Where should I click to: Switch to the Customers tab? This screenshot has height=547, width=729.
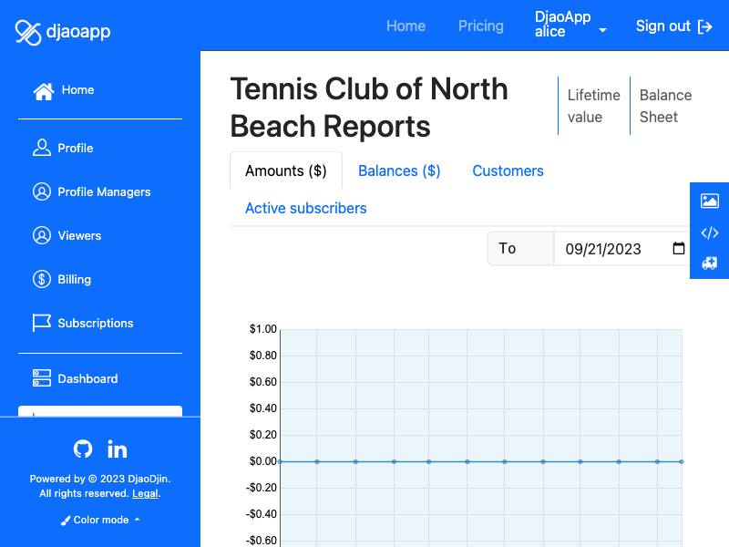pos(508,170)
